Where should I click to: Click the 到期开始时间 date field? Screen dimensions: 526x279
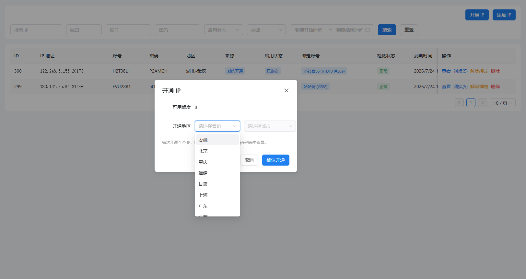click(309, 30)
